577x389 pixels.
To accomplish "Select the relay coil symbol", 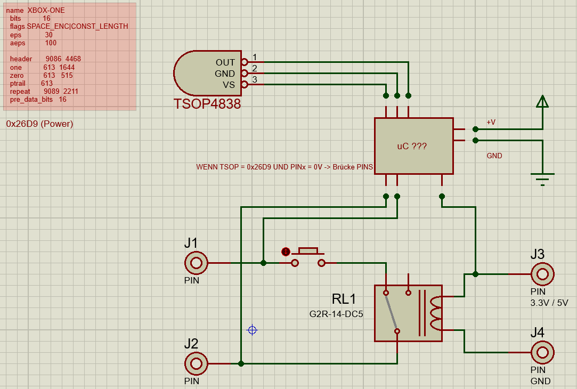I will [x=436, y=313].
